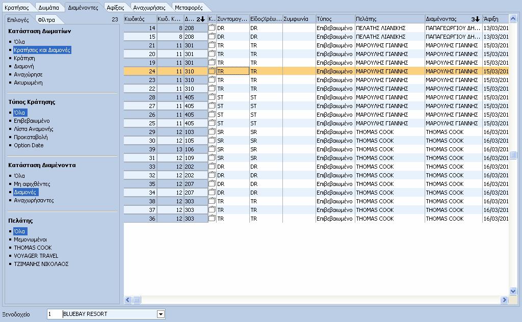
Task: Switch to the Αναχωρήσεις tab
Action: tap(149, 7)
